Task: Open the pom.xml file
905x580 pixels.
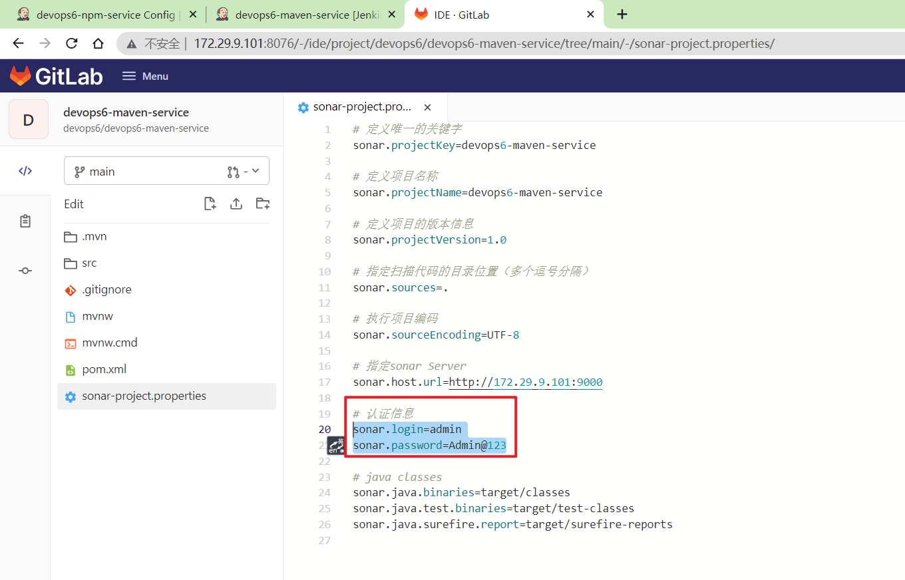Action: pyautogui.click(x=166, y=370)
